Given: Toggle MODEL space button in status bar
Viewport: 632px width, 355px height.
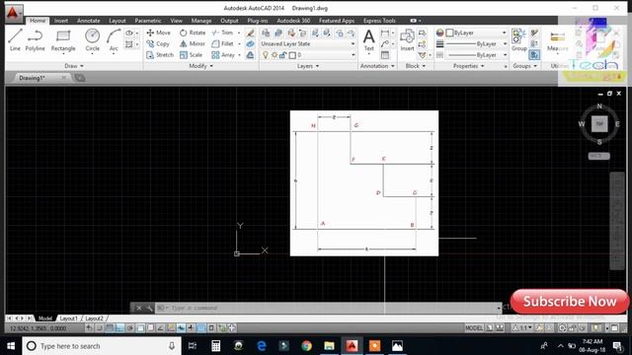Looking at the screenshot, I should 474,328.
